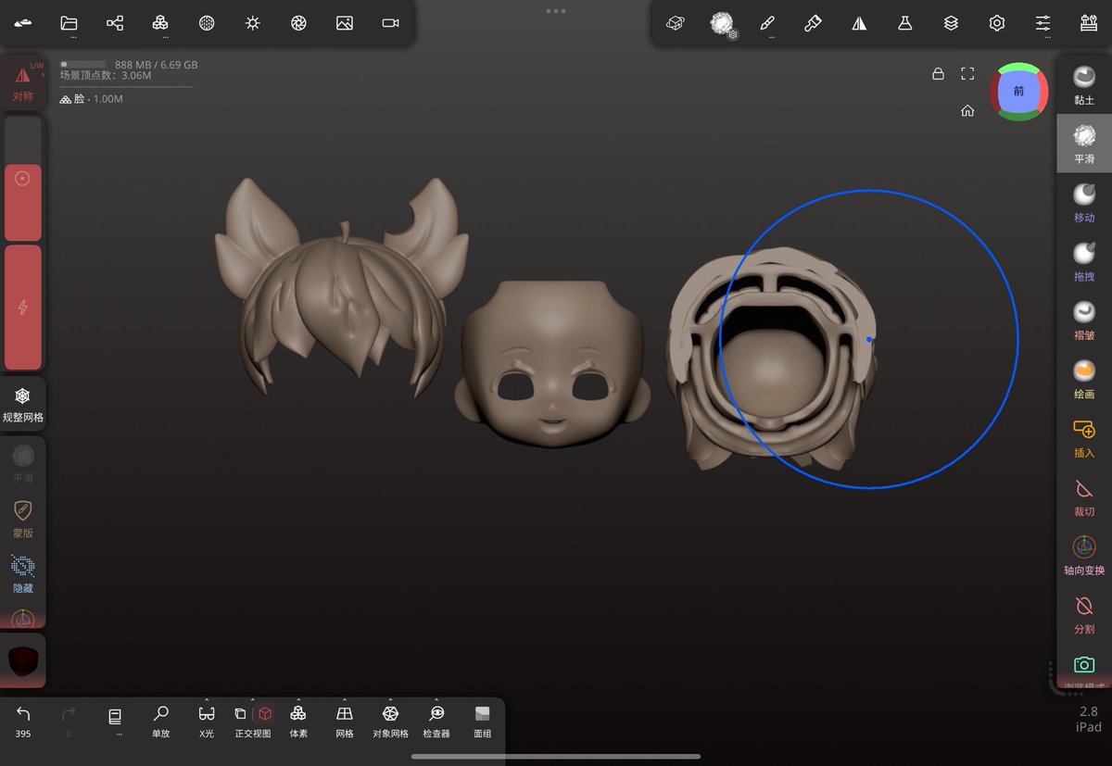Toggle the red cube orthographic icon
The height and width of the screenshot is (766, 1112).
(265, 713)
